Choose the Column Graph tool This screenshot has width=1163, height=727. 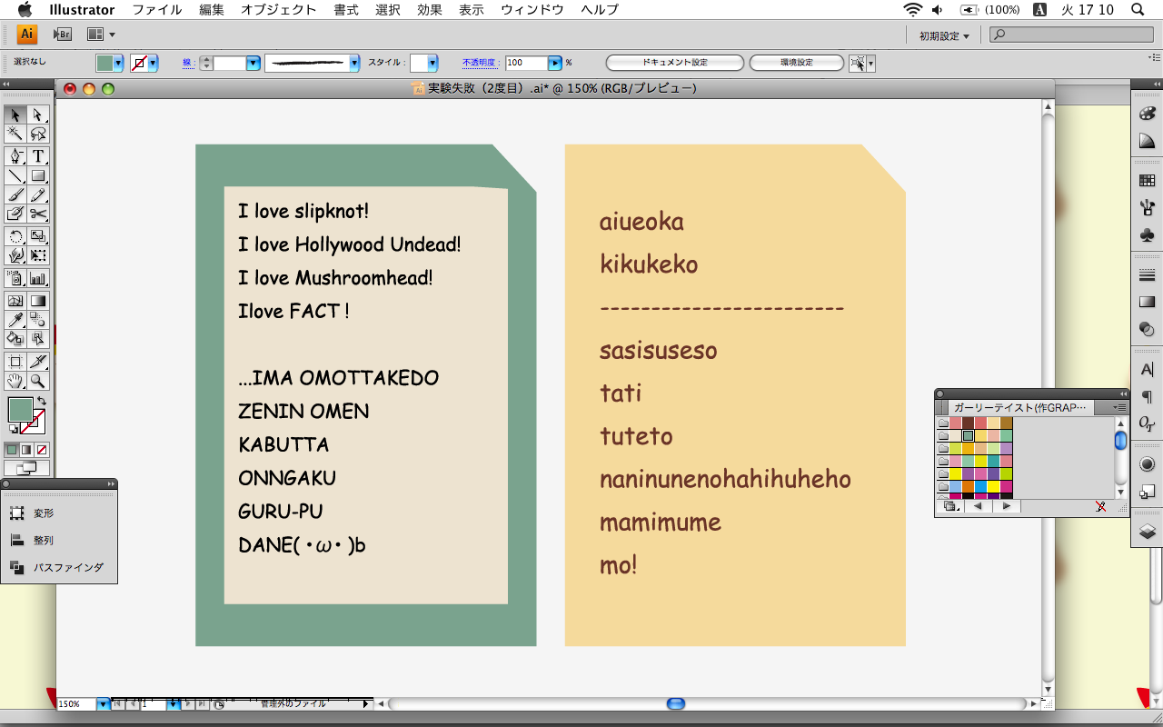tap(37, 278)
